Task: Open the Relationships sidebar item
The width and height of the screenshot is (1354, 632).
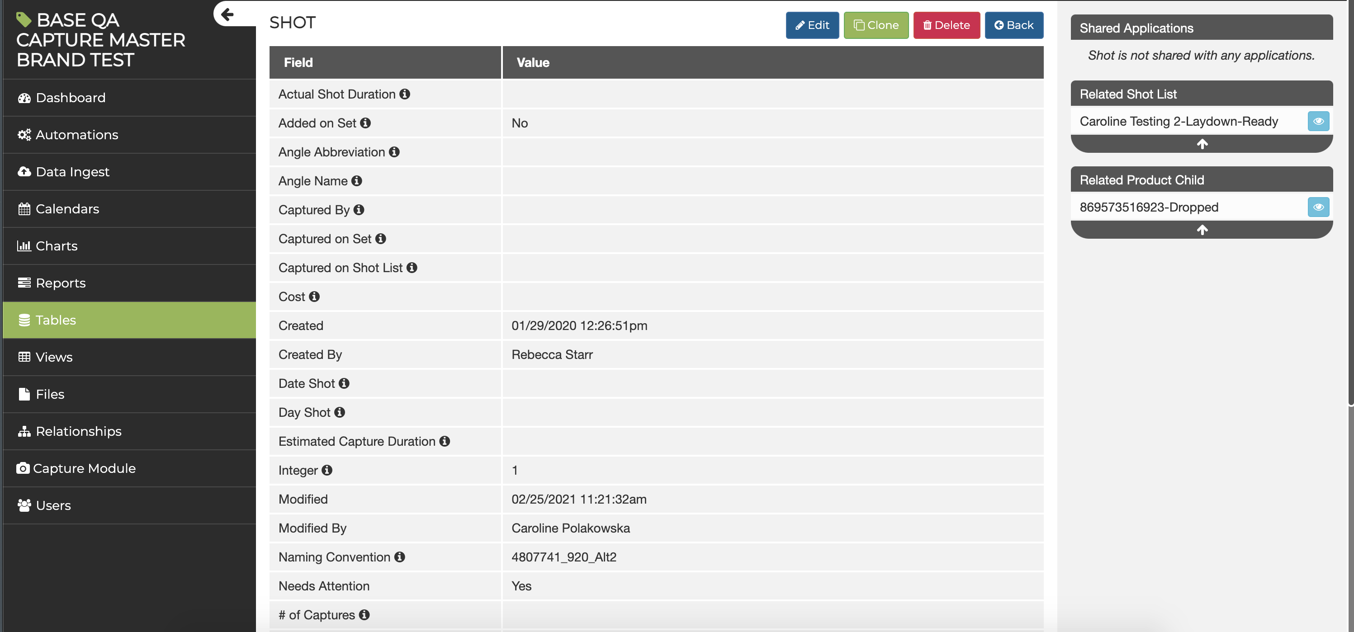Action: tap(78, 431)
